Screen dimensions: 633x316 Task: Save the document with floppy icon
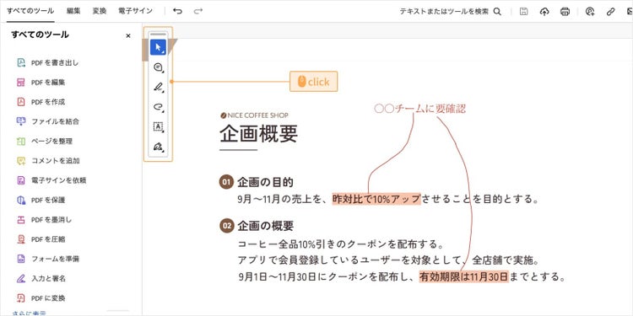(x=523, y=12)
